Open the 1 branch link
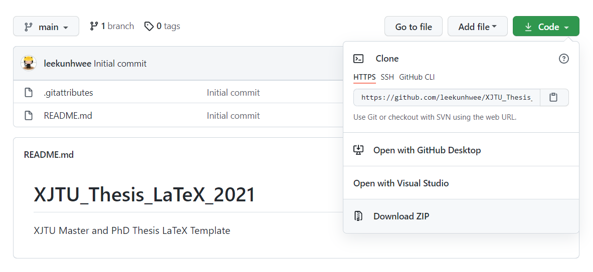Viewport: 593px width, 272px height. [112, 26]
